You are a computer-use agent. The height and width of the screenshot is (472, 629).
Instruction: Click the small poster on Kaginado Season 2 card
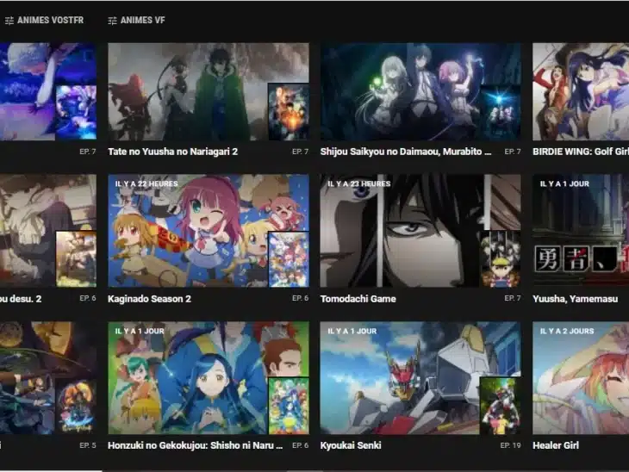pyautogui.click(x=289, y=259)
